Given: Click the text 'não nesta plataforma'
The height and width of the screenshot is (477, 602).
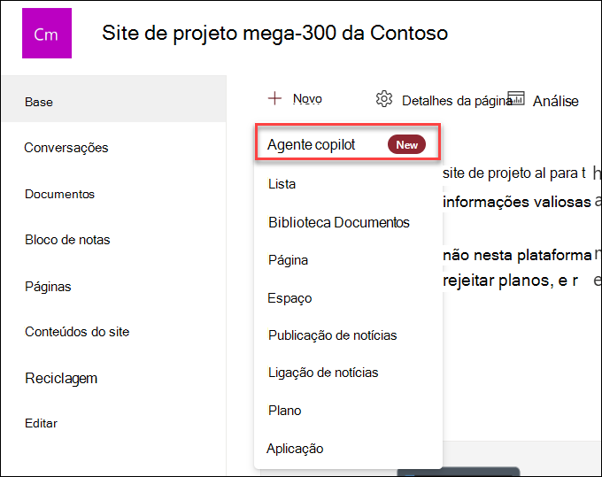Looking at the screenshot, I should coord(517,255).
